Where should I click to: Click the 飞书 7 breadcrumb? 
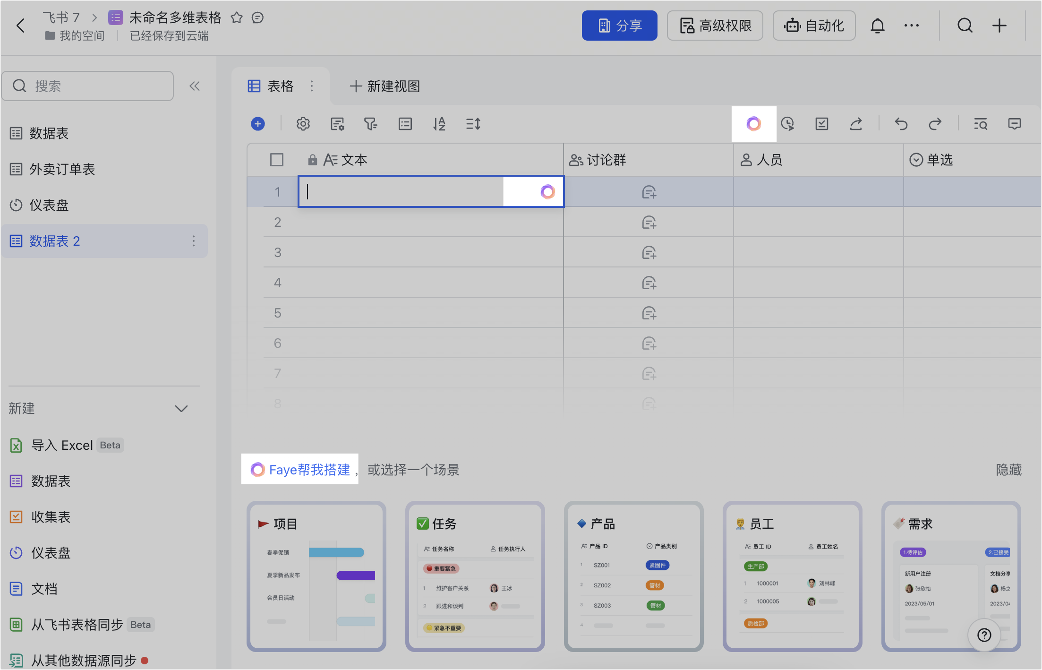click(x=61, y=18)
